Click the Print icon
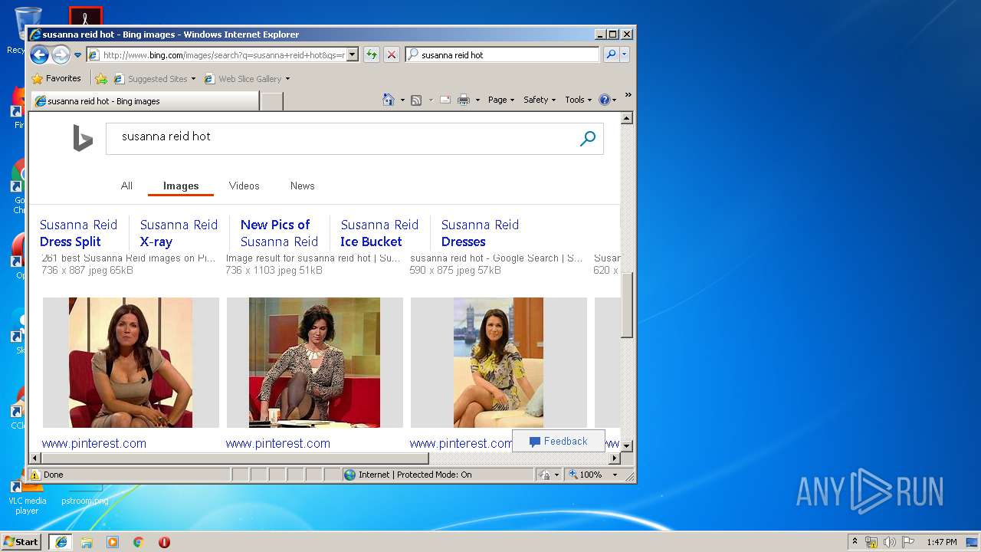This screenshot has width=981, height=552. pos(464,100)
